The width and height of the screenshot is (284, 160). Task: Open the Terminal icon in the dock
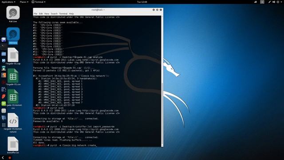[4, 47]
